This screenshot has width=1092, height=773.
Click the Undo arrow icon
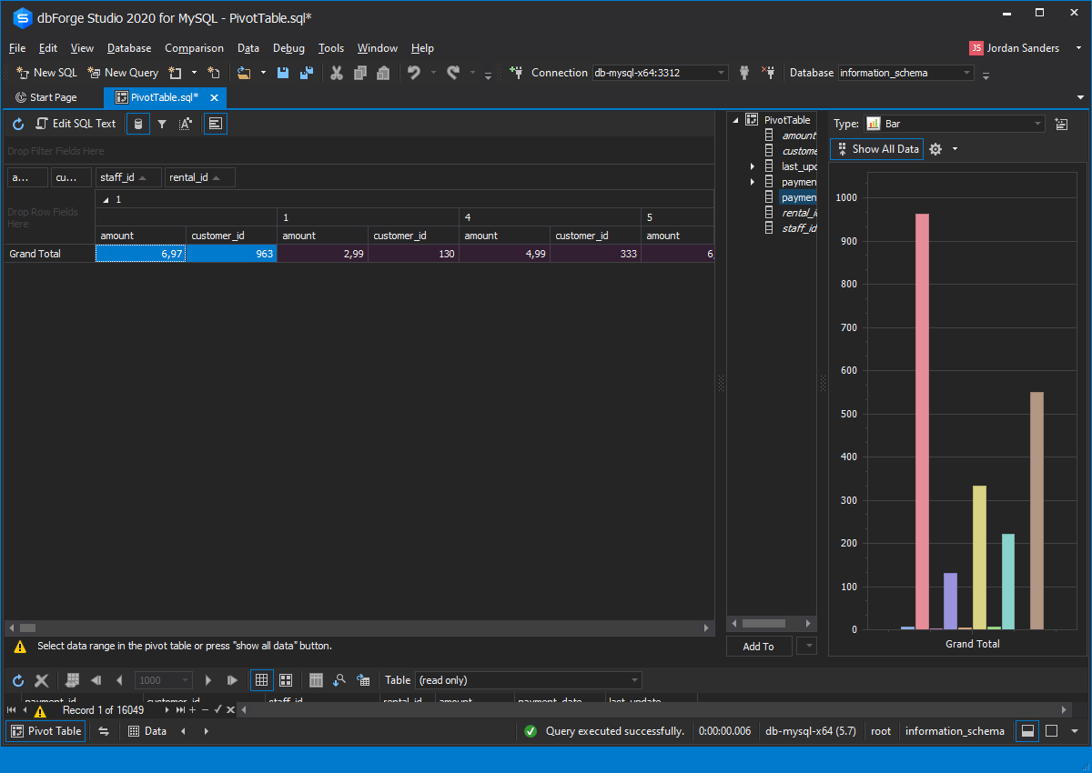414,73
